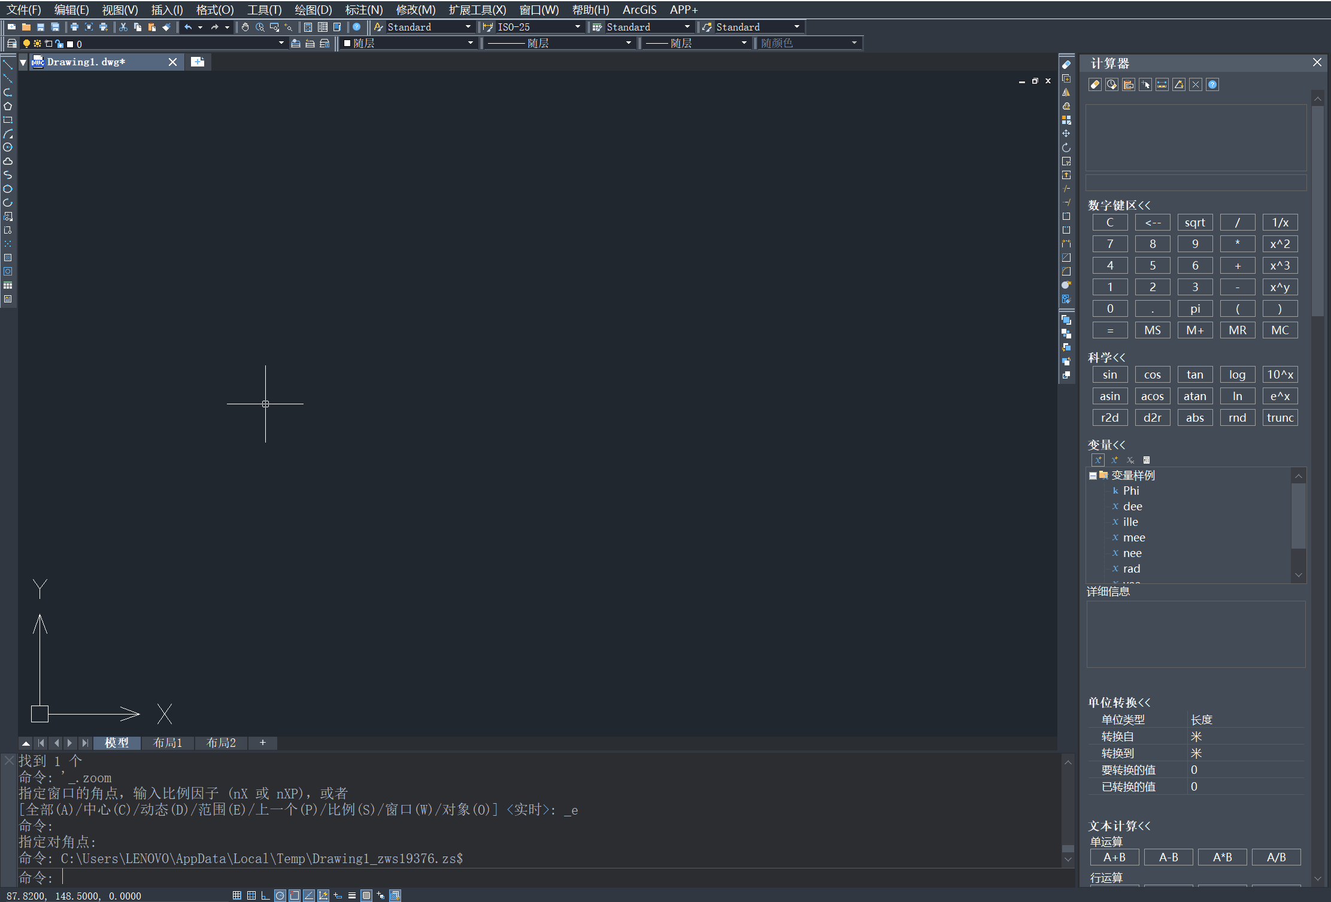Viewport: 1331px width, 902px height.
Task: Select the Revision Cloud tool in draw toolbar
Action: pyautogui.click(x=8, y=161)
